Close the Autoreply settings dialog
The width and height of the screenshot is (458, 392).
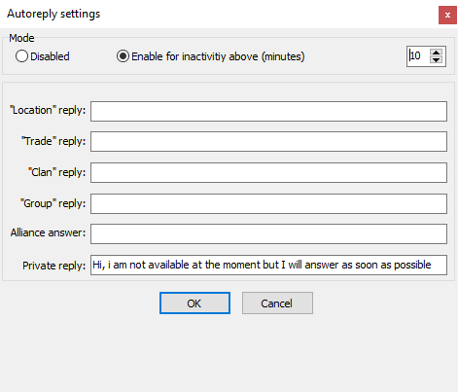(447, 15)
